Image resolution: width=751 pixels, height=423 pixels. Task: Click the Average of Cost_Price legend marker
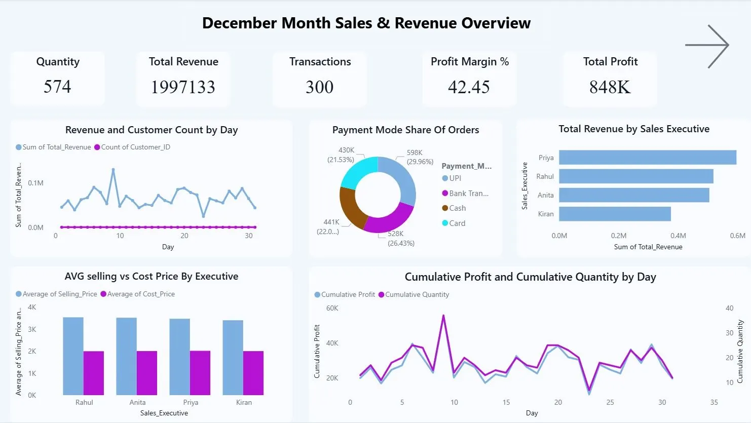103,294
